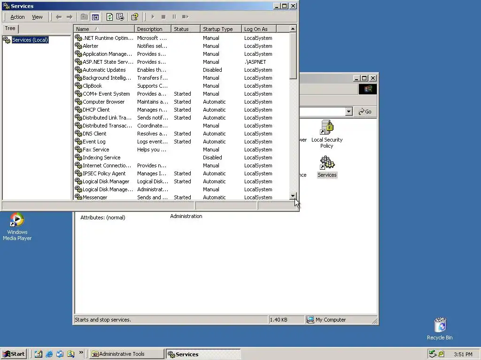Select Logical Disk Manager Administrative service

coord(108,189)
